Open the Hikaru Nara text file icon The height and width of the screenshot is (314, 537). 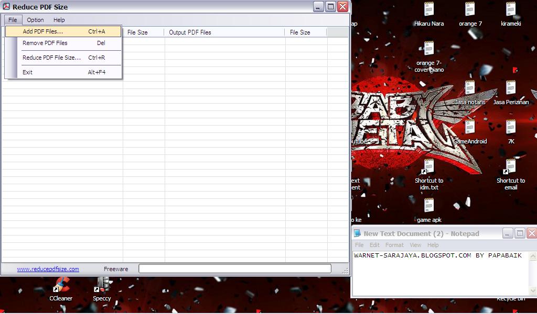(429, 9)
